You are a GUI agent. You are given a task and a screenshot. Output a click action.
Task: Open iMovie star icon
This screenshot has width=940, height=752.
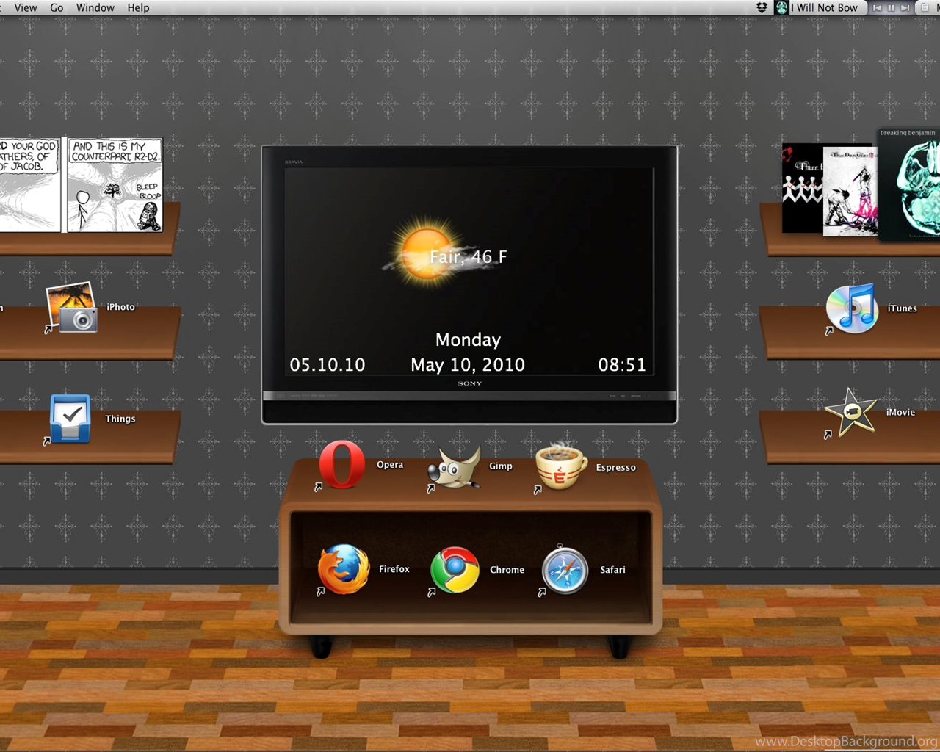[x=850, y=413]
